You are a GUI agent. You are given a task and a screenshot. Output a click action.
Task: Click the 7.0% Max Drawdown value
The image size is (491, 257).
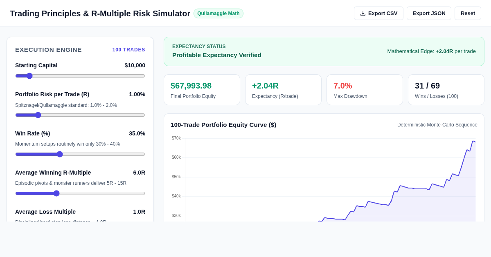(342, 86)
